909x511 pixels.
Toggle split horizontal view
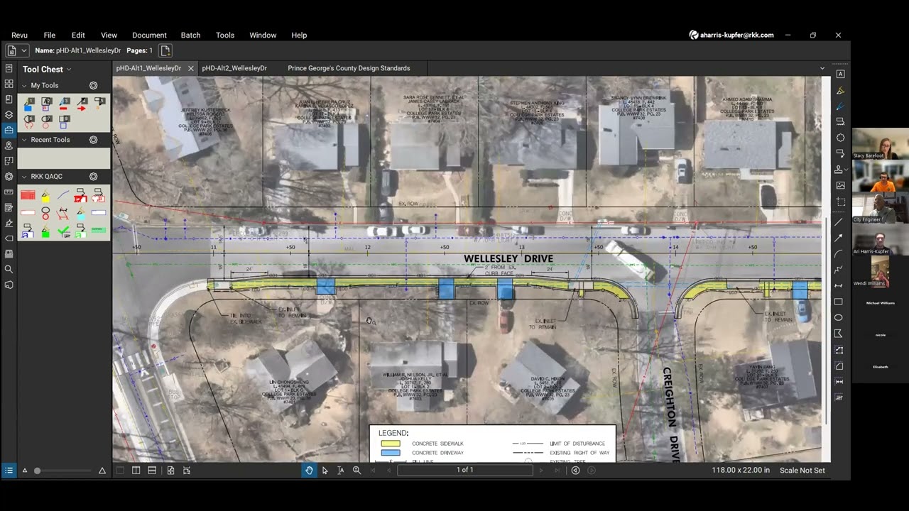coord(152,470)
